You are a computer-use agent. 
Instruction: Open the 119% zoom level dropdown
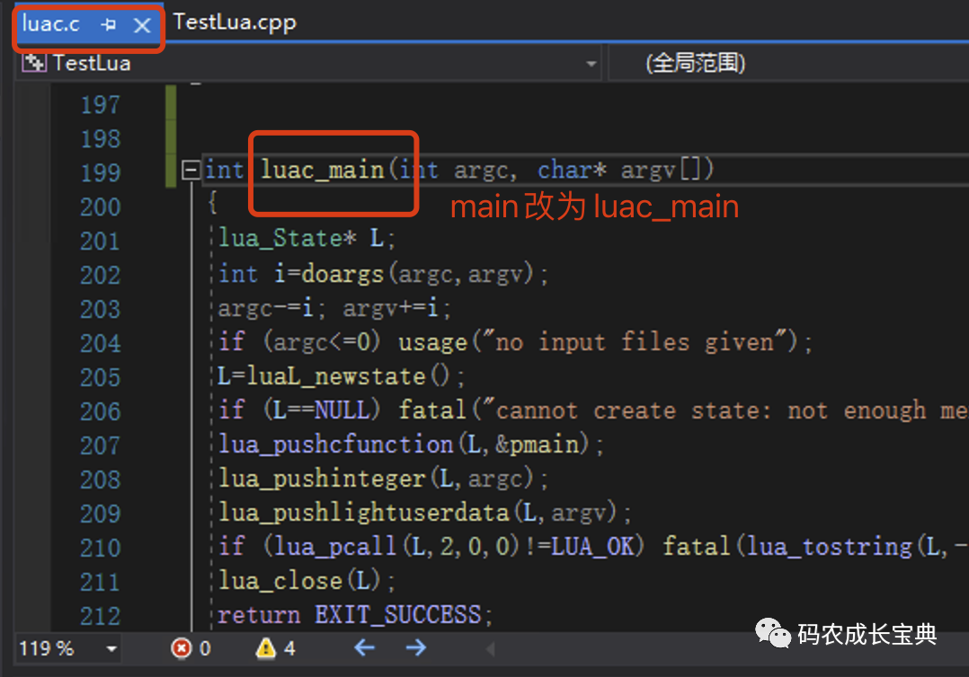point(112,648)
